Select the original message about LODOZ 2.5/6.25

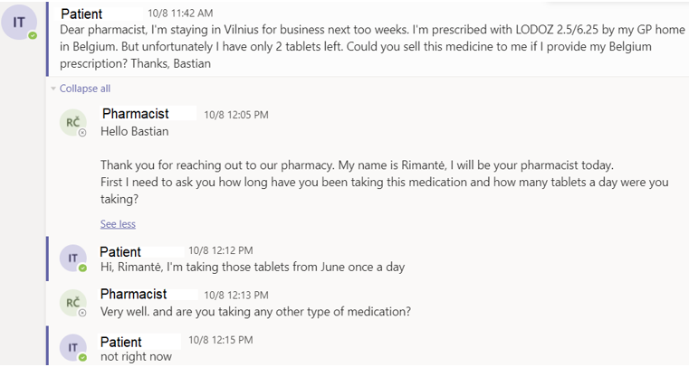[372, 46]
